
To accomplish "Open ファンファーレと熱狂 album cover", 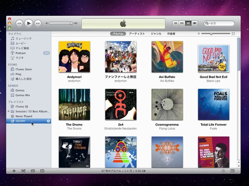I will pyautogui.click(x=121, y=57).
